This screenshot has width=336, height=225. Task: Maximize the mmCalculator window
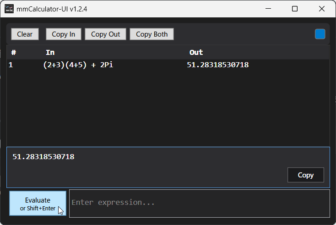(295, 9)
